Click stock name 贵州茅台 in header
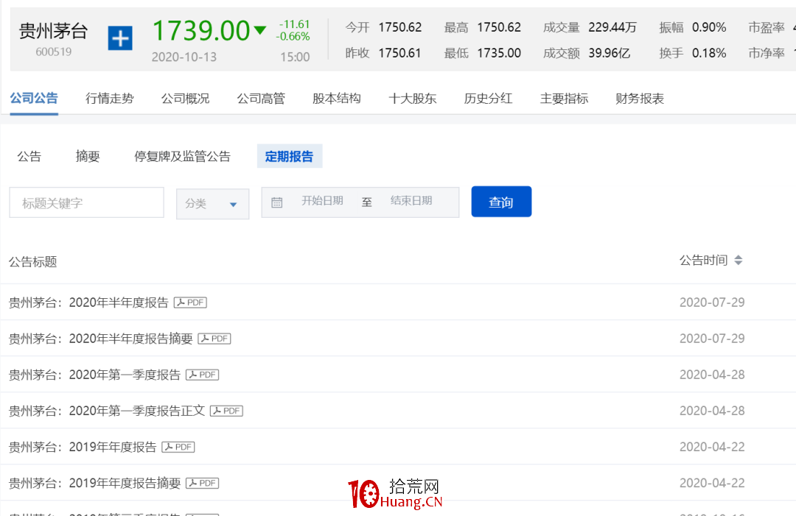 (53, 32)
